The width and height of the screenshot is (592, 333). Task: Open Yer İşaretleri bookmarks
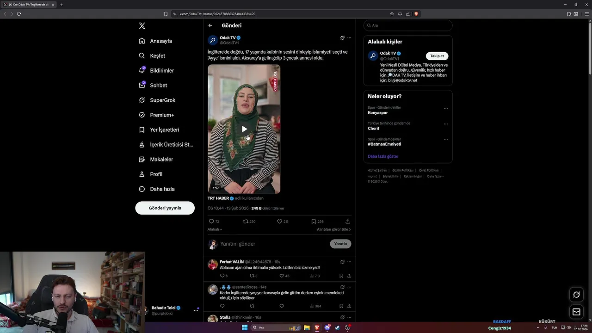coord(159,129)
